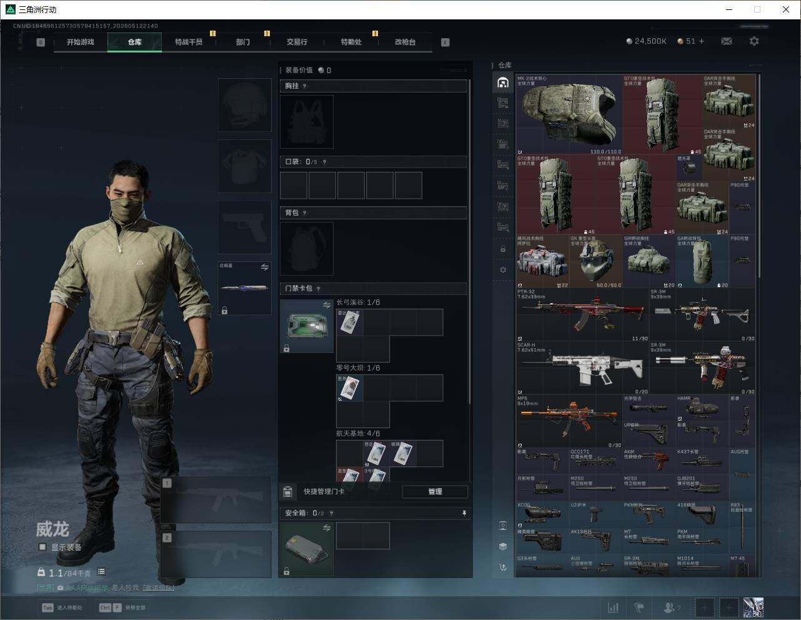Open the mail inbox envelope icon
The height and width of the screenshot is (620, 801).
click(727, 41)
